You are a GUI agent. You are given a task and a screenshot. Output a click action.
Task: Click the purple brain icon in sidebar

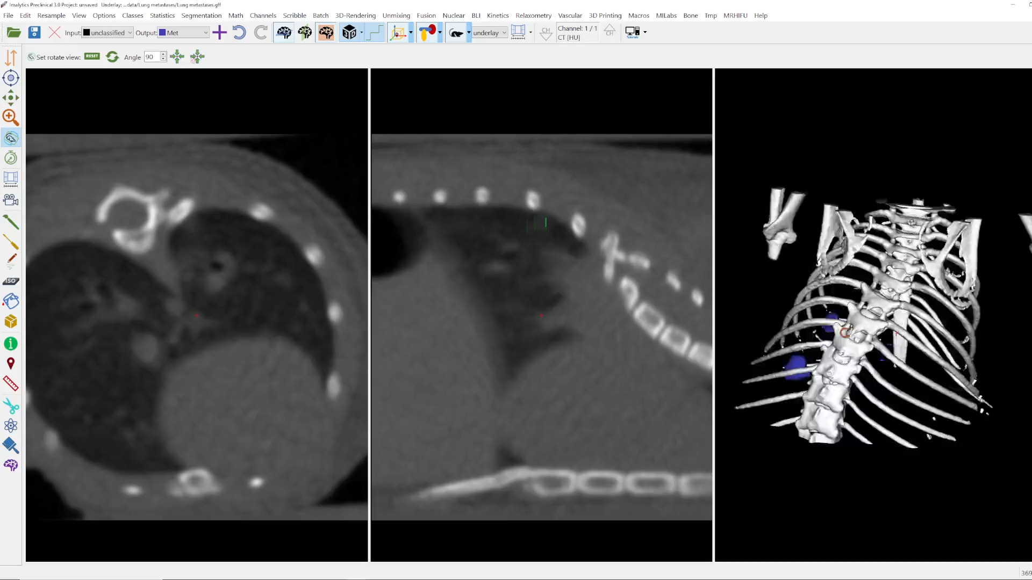pos(11,465)
